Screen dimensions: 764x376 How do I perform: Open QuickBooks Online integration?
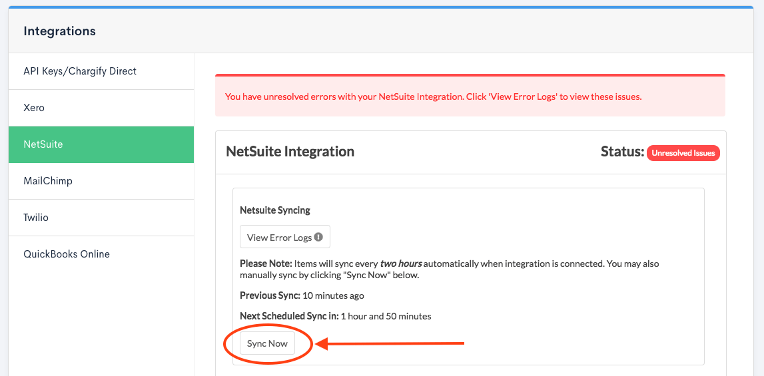click(x=101, y=254)
